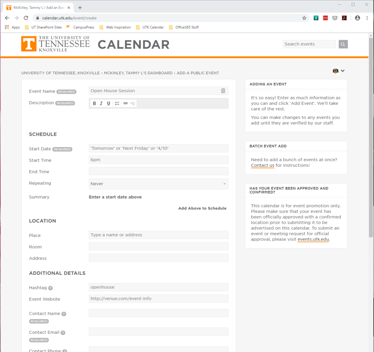Click Add Above to Schedule

[x=202, y=208]
